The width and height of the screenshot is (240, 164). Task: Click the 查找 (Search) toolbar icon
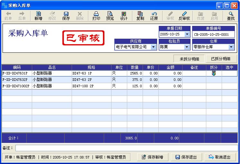click(x=231, y=16)
